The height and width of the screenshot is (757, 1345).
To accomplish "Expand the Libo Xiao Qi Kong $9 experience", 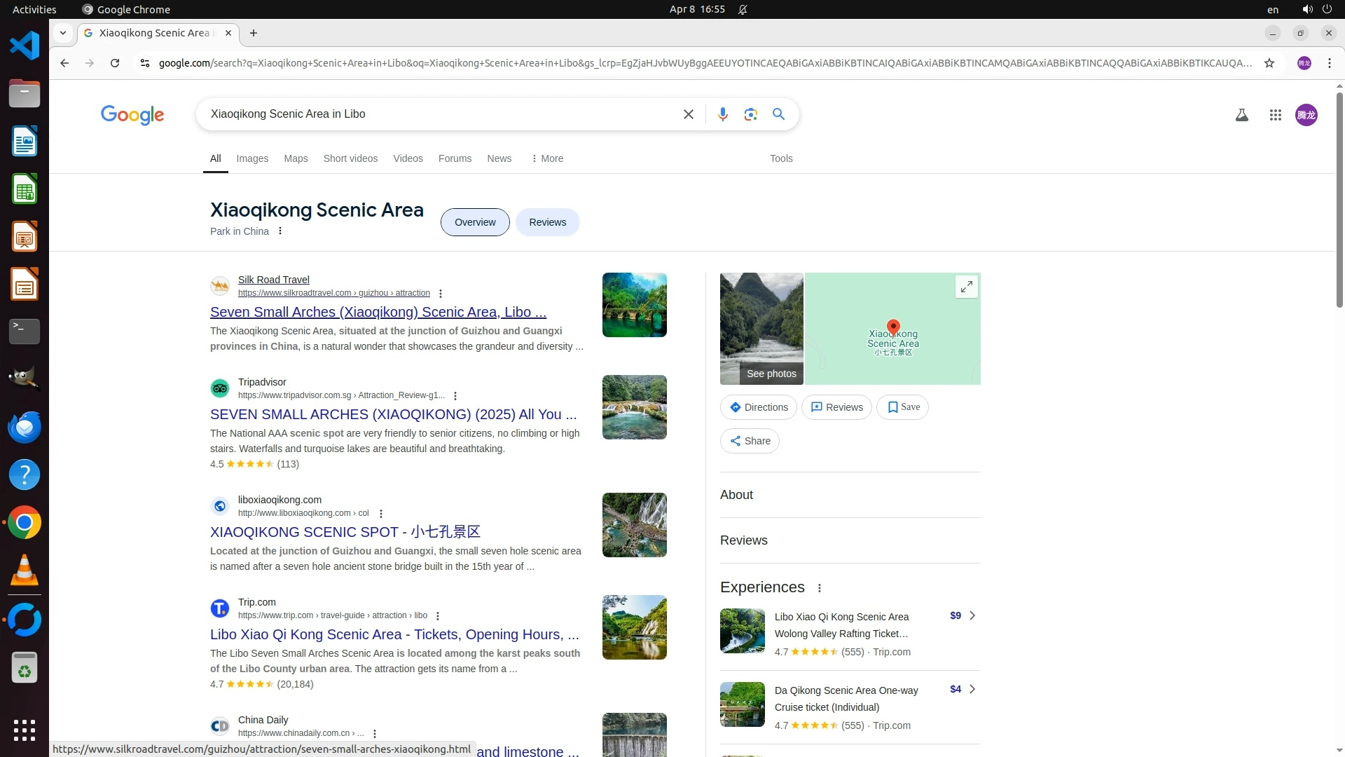I will coord(972,615).
